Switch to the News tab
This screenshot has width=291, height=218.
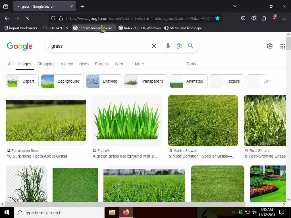(84, 64)
